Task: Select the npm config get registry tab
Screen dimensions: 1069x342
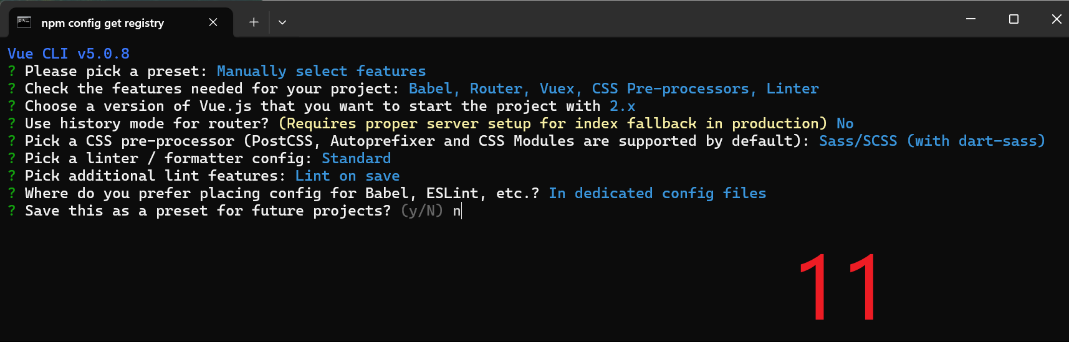Action: [x=103, y=23]
